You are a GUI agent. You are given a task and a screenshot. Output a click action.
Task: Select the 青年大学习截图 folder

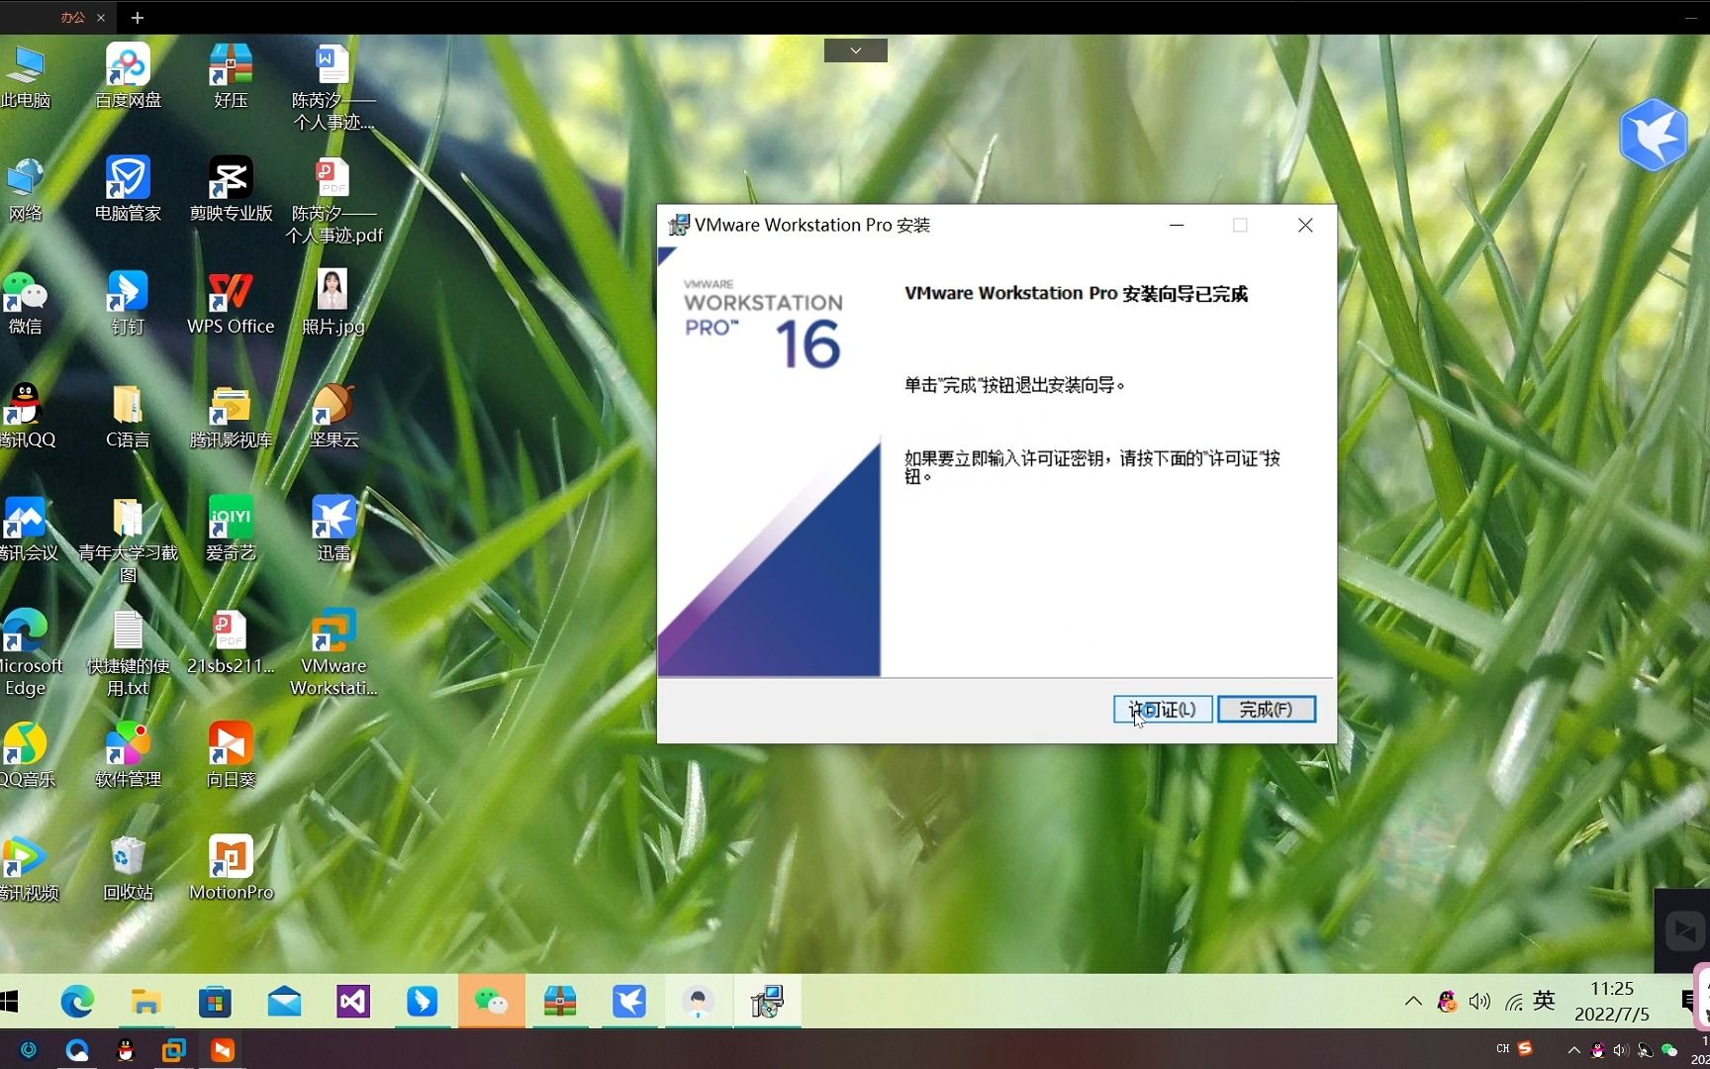(128, 539)
